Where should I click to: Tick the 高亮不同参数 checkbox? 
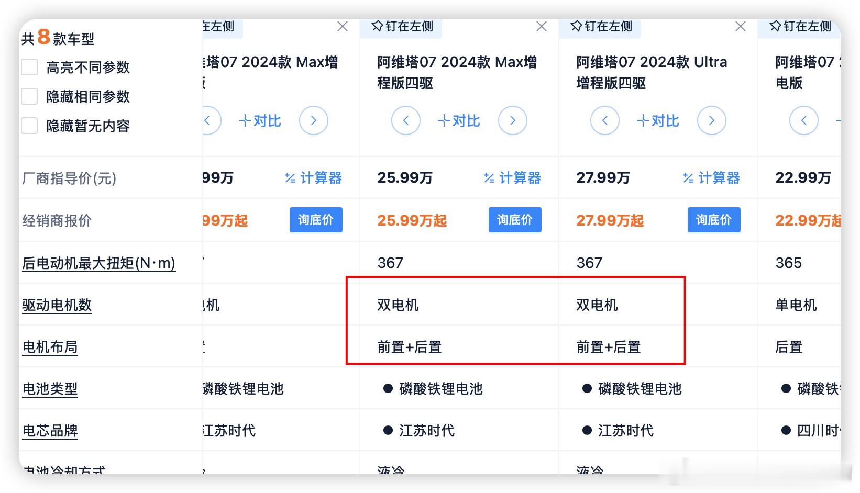point(29,68)
